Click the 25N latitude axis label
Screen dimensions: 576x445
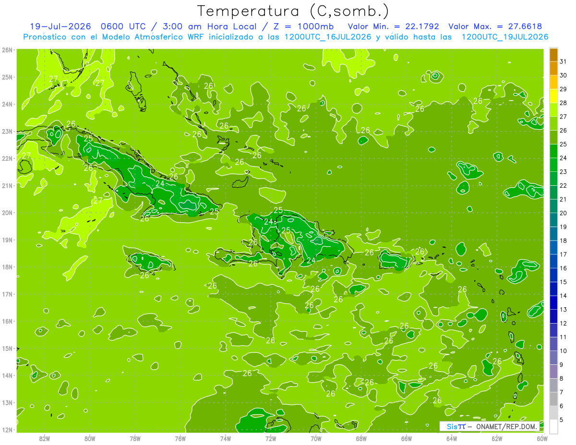(7, 77)
